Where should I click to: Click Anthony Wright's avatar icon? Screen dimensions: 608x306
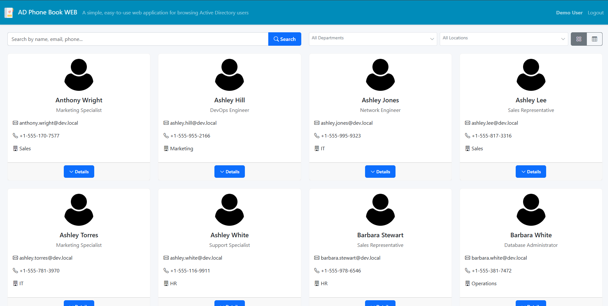(x=79, y=75)
